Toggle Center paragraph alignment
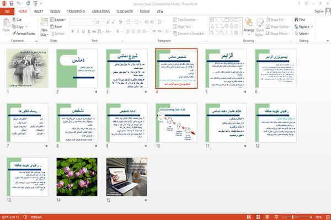This screenshot has width=331, height=220. pyautogui.click(x=133, y=31)
